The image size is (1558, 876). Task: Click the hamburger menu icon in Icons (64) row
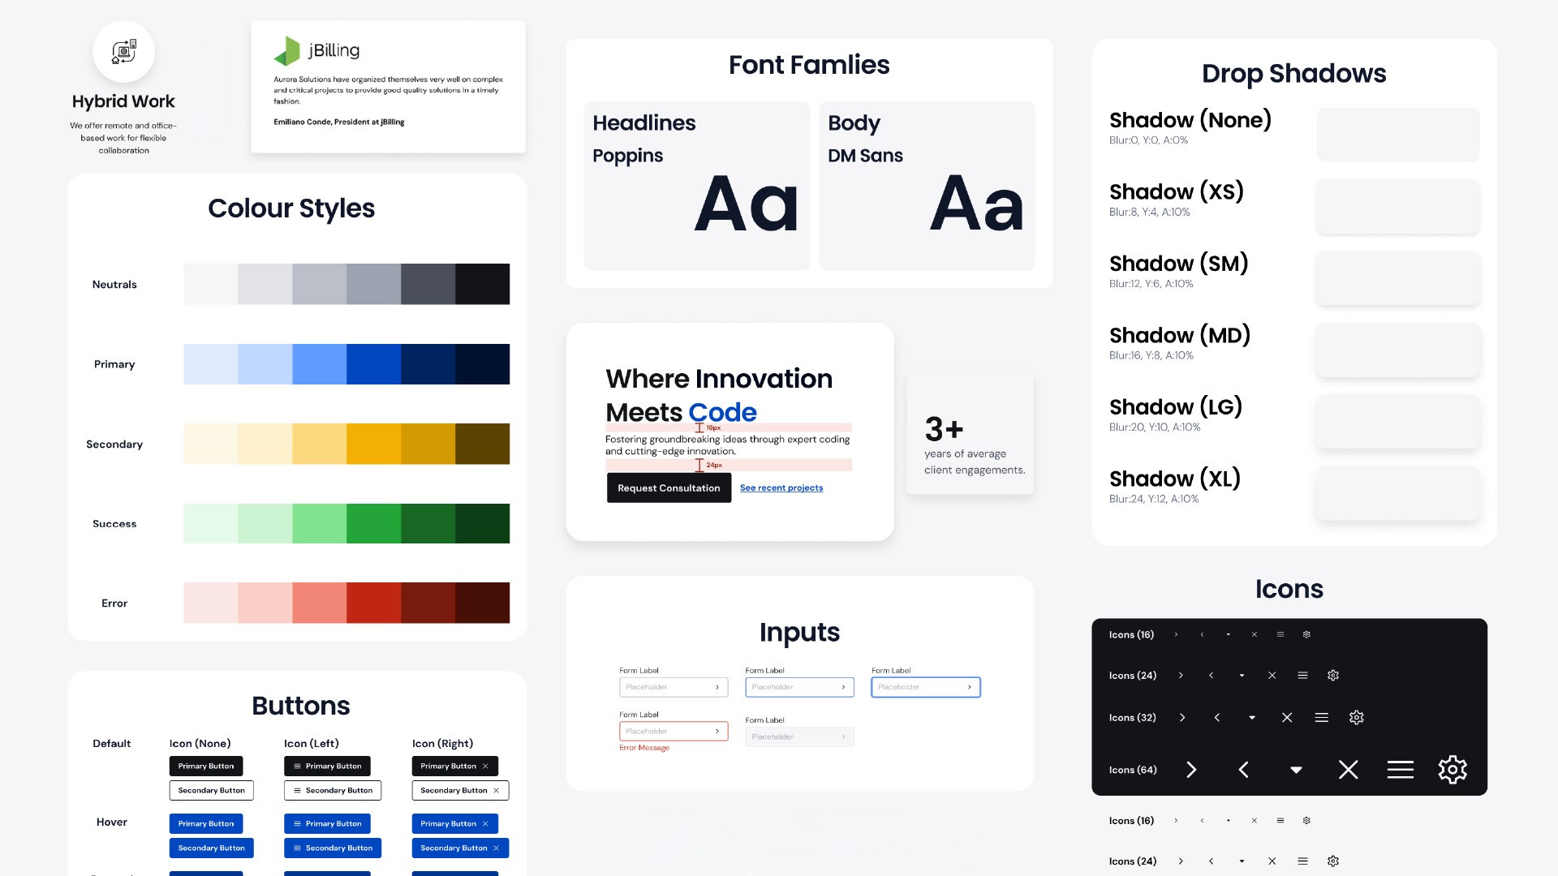pos(1401,769)
